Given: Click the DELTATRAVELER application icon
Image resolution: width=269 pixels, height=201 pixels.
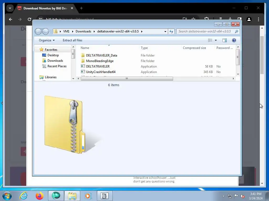Looking at the screenshot, I should 83,66.
